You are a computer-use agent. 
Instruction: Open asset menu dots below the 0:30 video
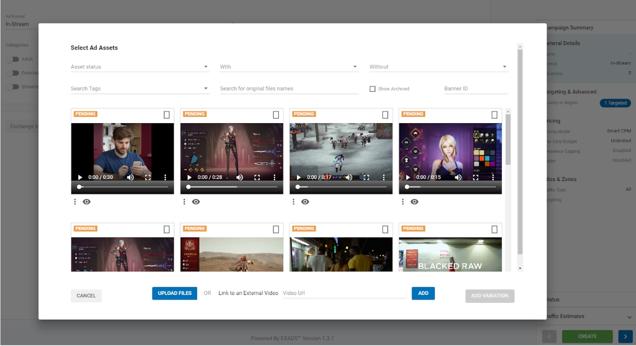pos(75,202)
